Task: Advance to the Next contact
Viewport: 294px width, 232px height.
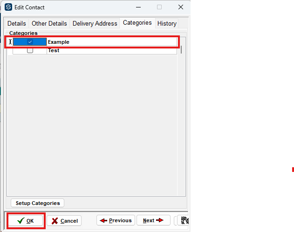Action: [x=153, y=220]
